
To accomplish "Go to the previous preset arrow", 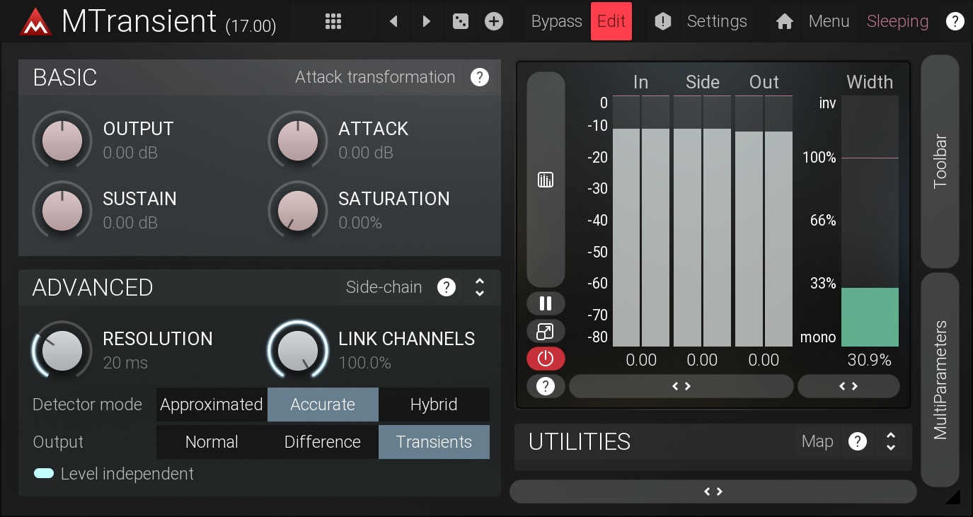I will point(393,21).
